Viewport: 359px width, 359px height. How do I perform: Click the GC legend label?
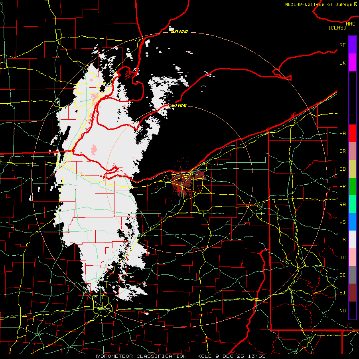[342, 275]
